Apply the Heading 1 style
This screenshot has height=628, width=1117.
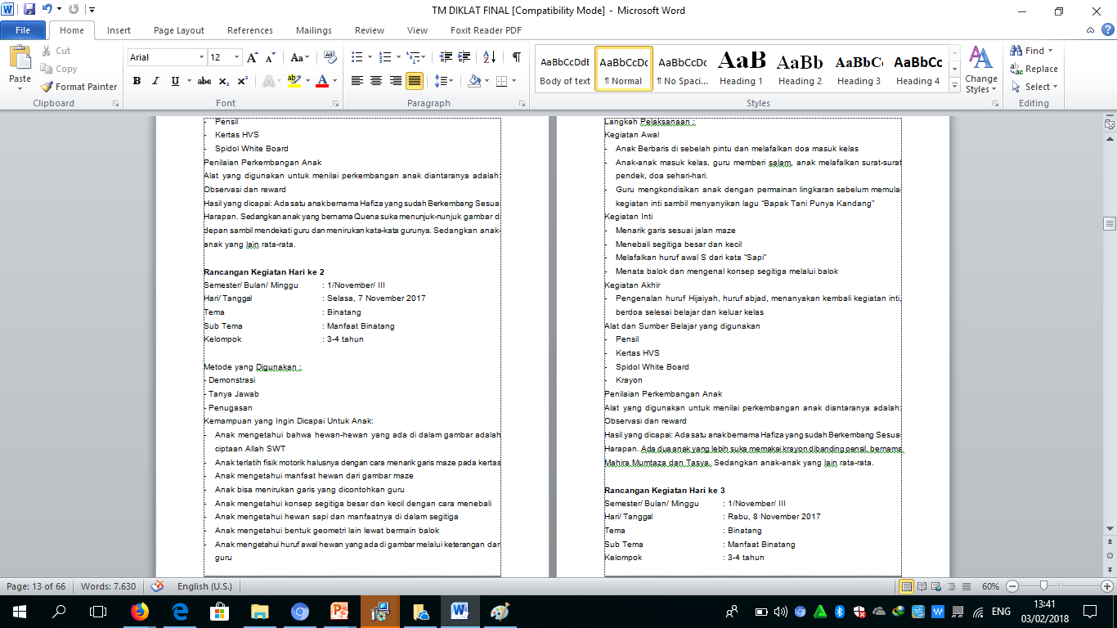(742, 68)
